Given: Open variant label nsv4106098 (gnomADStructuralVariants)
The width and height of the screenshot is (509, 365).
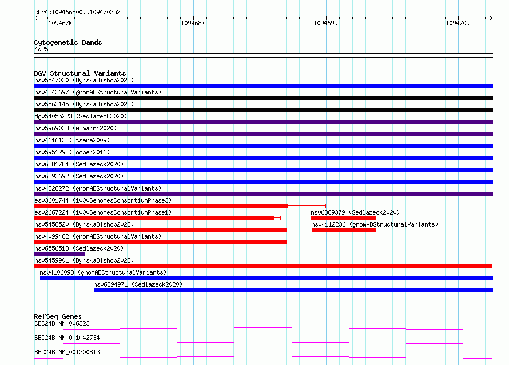Looking at the screenshot, I should point(103,272).
